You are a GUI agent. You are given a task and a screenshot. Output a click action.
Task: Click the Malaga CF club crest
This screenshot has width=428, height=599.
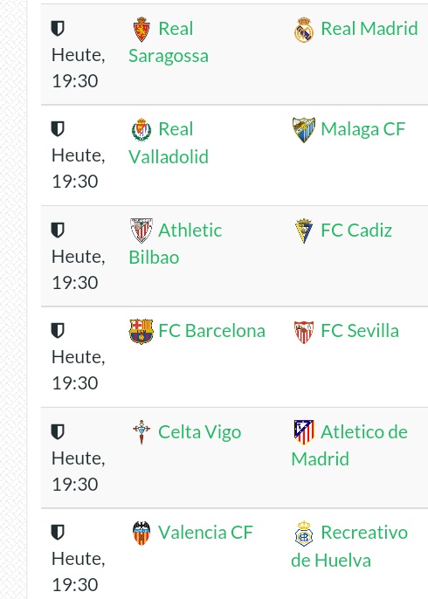tap(304, 130)
